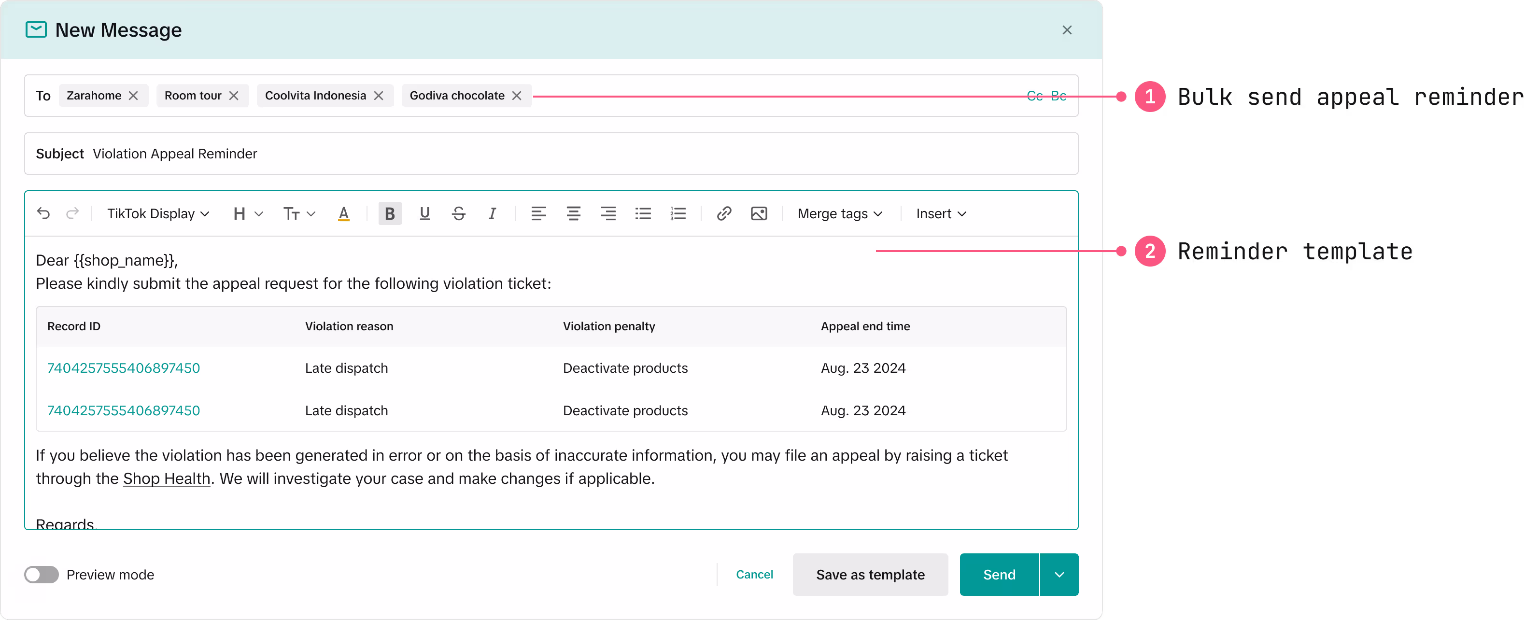The height and width of the screenshot is (620, 1525).
Task: Apply strikethrough formatting
Action: [458, 213]
